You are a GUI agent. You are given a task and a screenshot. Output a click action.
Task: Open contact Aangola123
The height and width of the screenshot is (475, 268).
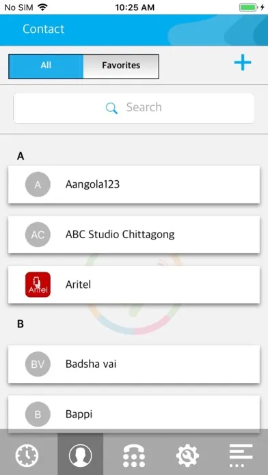[134, 184]
